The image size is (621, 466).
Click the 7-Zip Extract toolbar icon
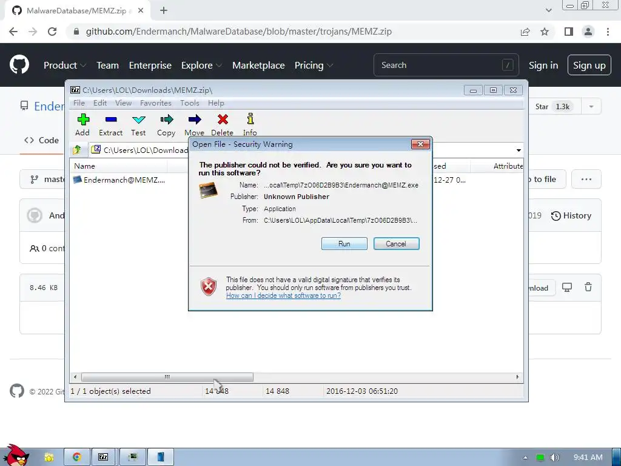111,125
